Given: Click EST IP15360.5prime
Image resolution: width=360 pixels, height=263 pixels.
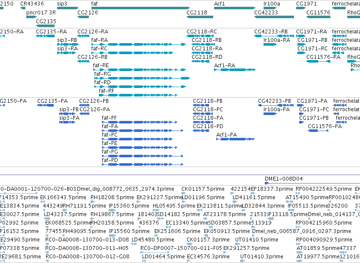Looking at the screenshot, I should pos(130,206).
